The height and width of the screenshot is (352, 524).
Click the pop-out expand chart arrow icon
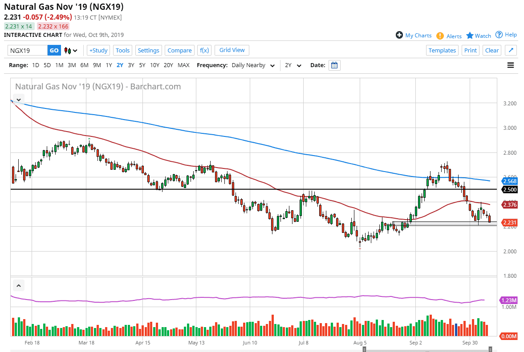click(511, 50)
